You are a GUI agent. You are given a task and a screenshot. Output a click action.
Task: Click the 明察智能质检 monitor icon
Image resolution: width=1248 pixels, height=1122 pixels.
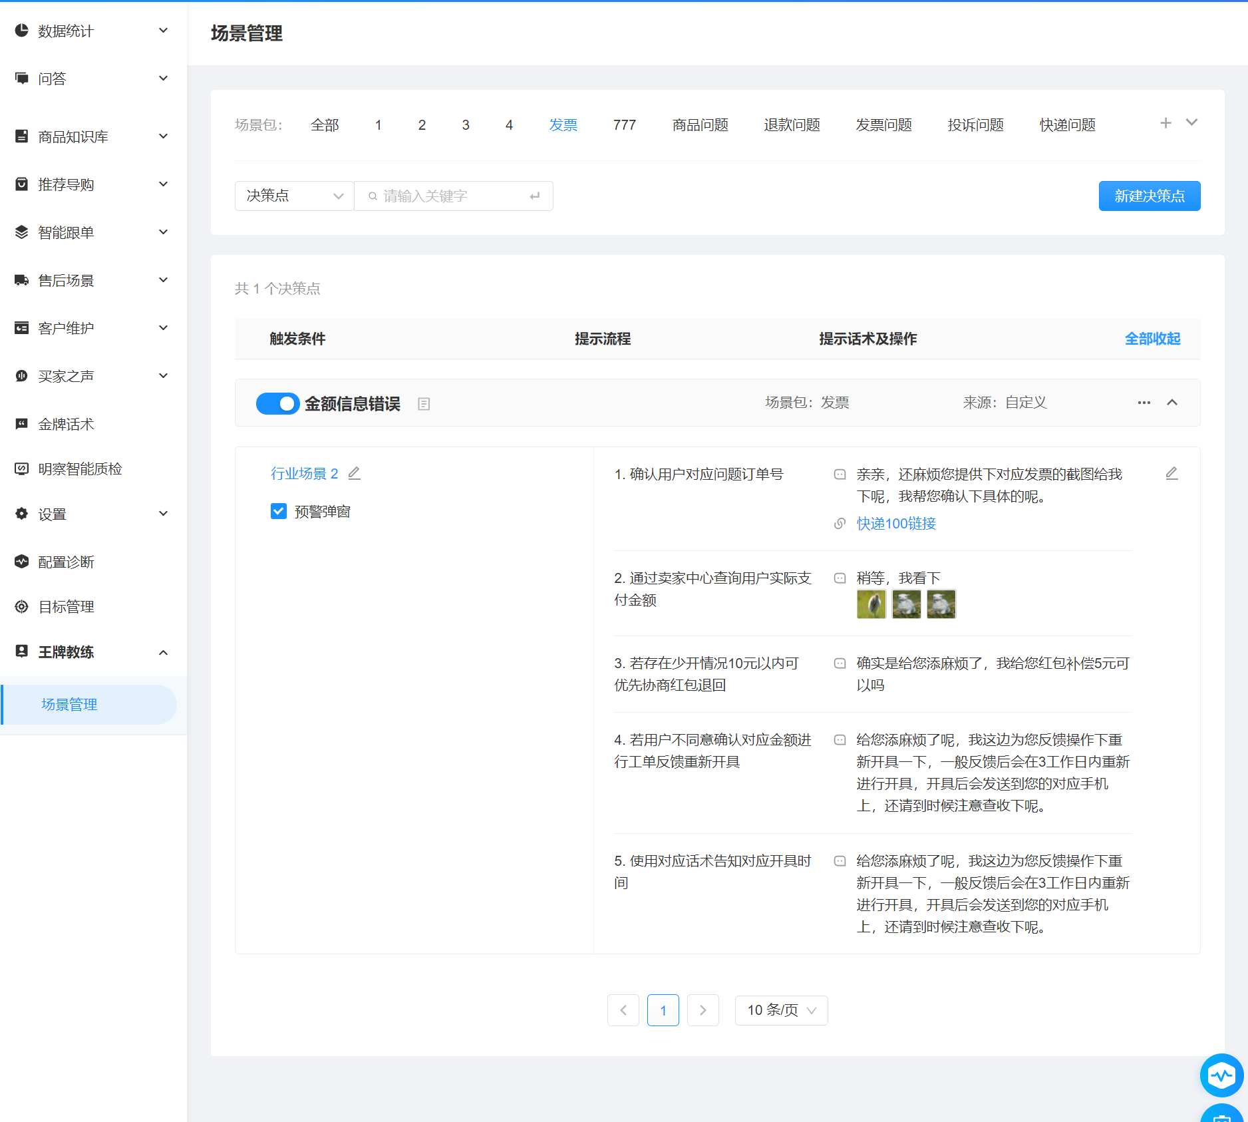coord(22,468)
